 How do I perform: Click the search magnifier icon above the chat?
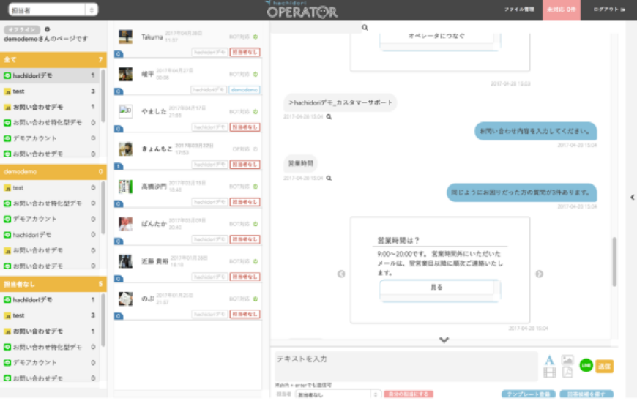click(x=365, y=28)
